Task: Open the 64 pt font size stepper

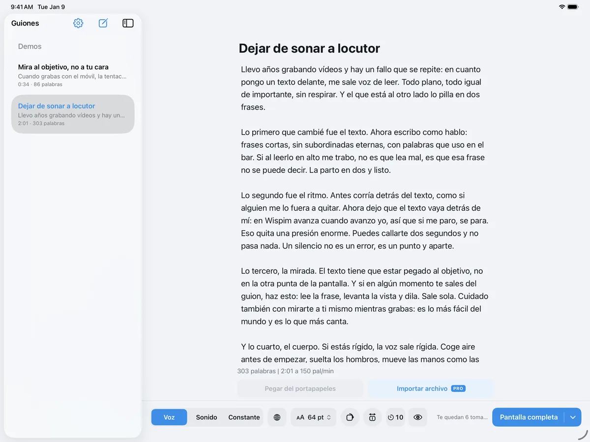Action: [314, 417]
